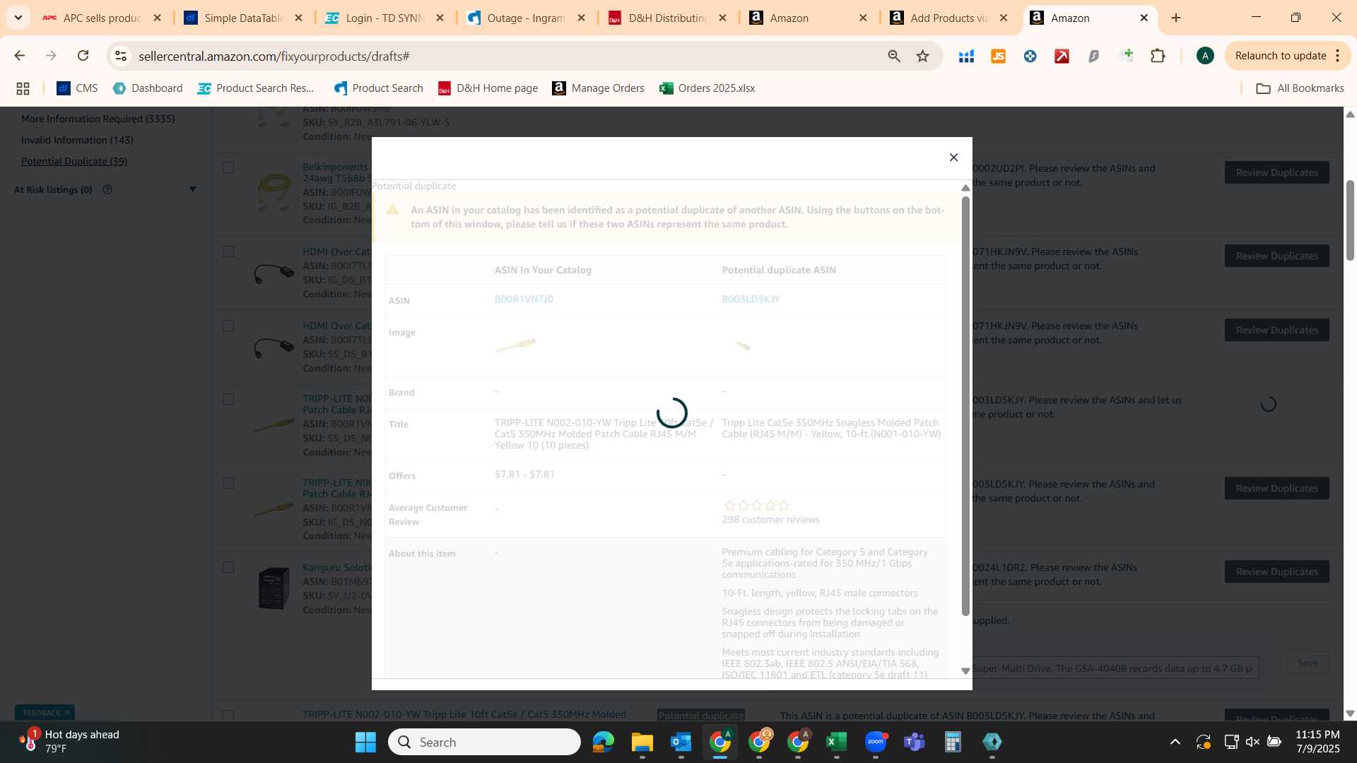Screen dimensions: 1357x763
Task: Select More Information Required (3335) filter
Action: click(x=98, y=119)
